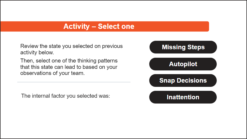The image size is (247, 139).
Task: Click The internal factor you selected was text
Action: coord(66,96)
